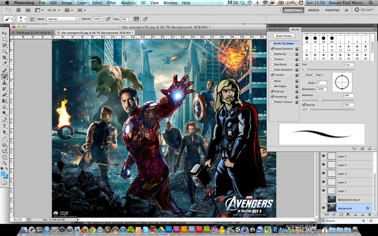
Task: Switch to the Brush Presets panel tab
Action: 278,29
